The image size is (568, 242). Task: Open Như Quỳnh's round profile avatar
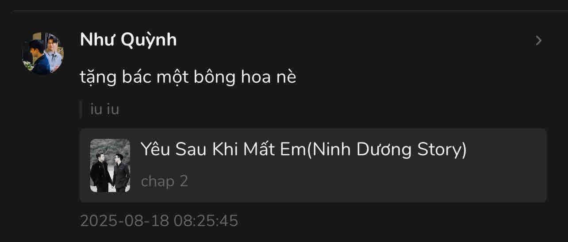[x=43, y=53]
